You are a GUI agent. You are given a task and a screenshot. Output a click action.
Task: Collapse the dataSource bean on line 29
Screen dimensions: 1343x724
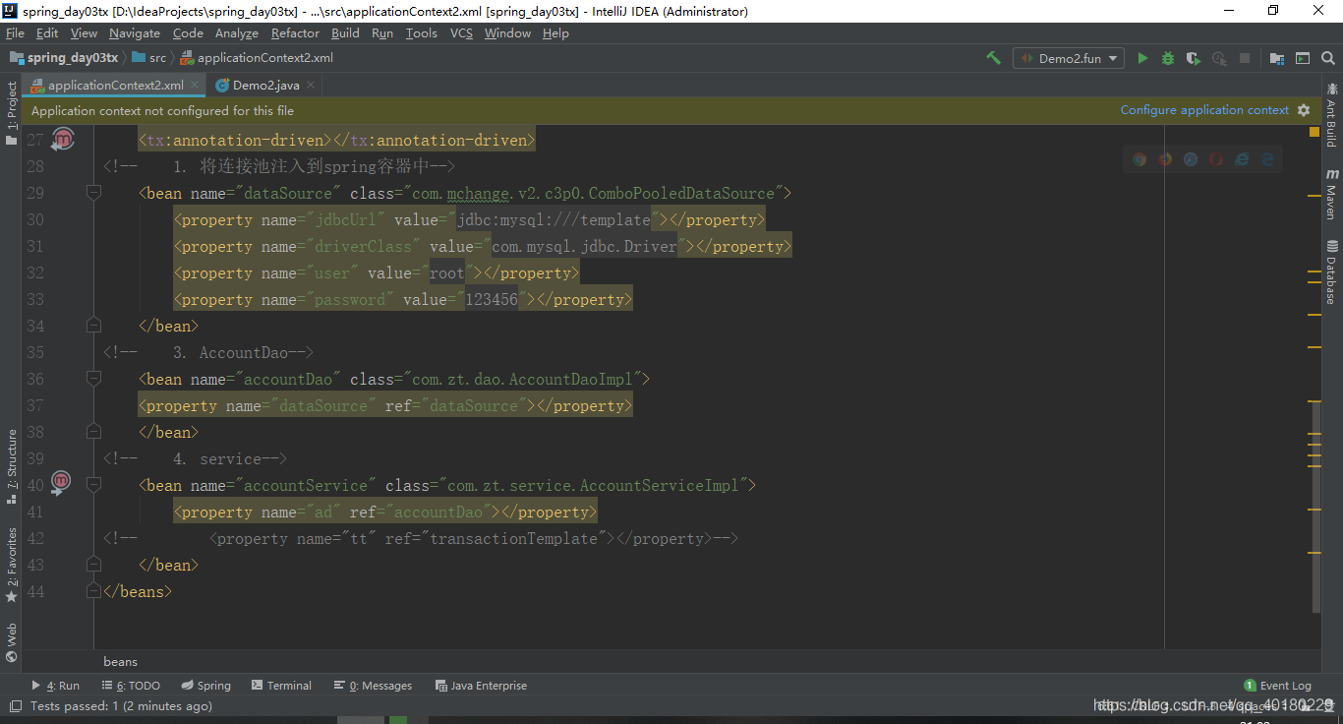(93, 193)
